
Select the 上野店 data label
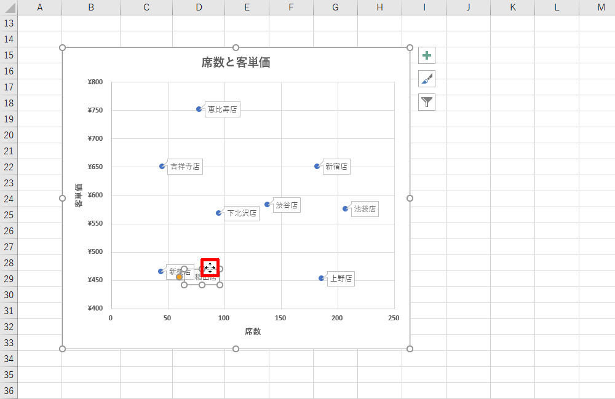click(341, 279)
